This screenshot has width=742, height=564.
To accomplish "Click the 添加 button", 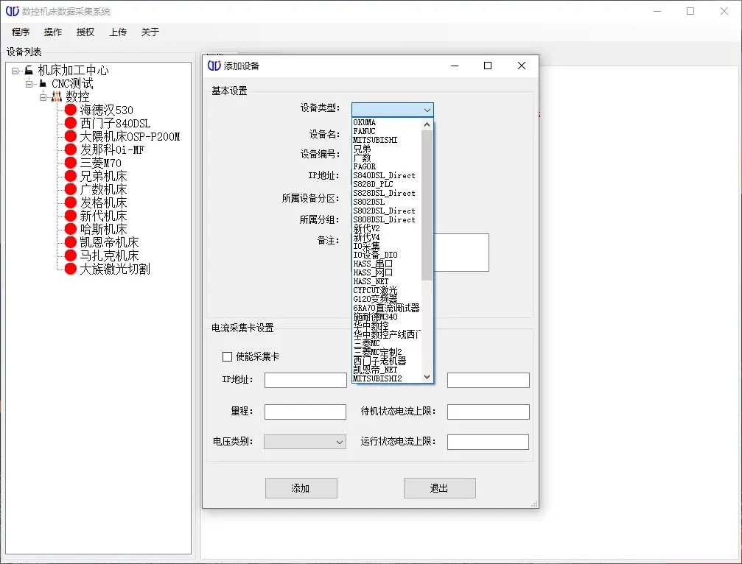I will pos(301,488).
